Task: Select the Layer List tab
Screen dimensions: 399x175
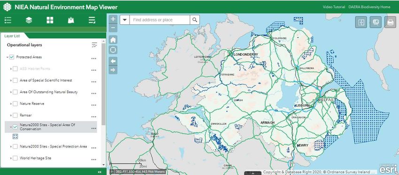Action: pos(12,36)
